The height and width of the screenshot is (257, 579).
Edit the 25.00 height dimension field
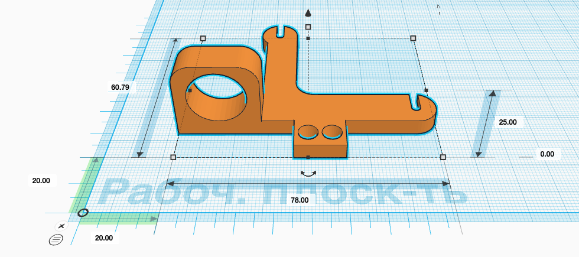pos(508,122)
